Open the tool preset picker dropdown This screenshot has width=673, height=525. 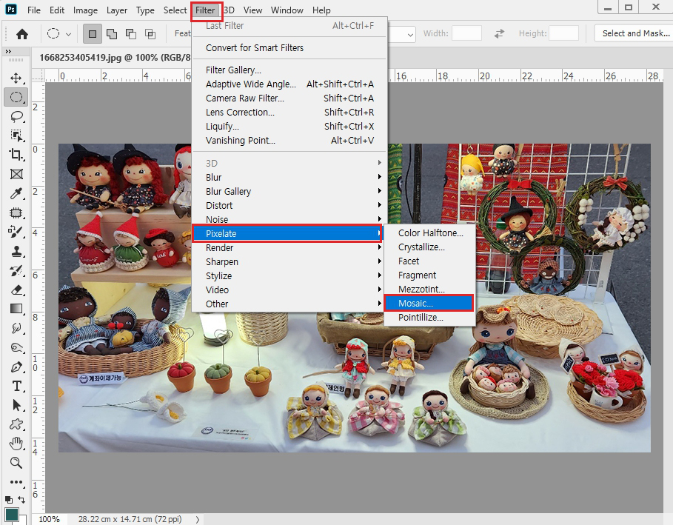(68, 34)
